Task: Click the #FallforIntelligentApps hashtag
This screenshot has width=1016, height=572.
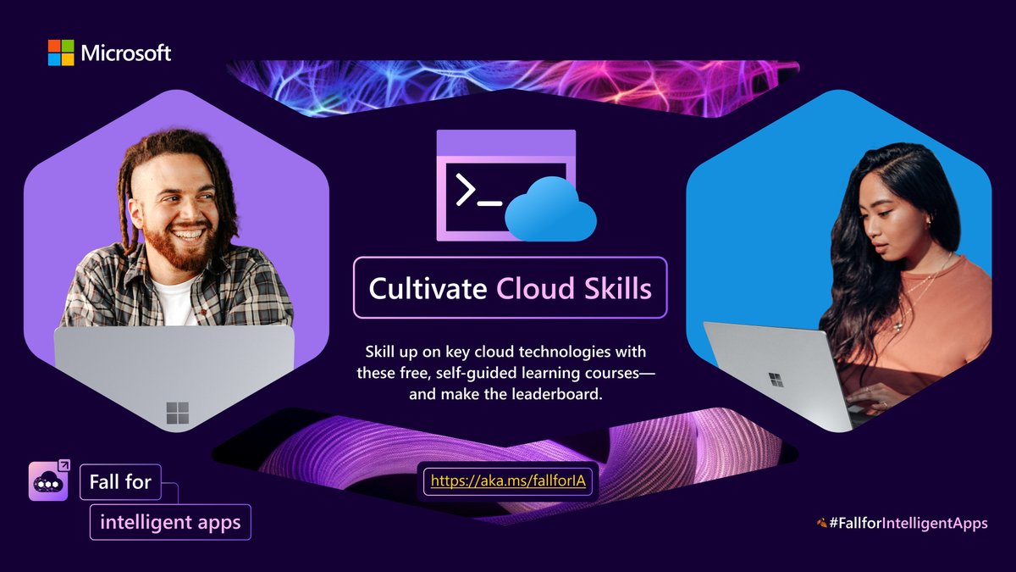Action: point(908,523)
